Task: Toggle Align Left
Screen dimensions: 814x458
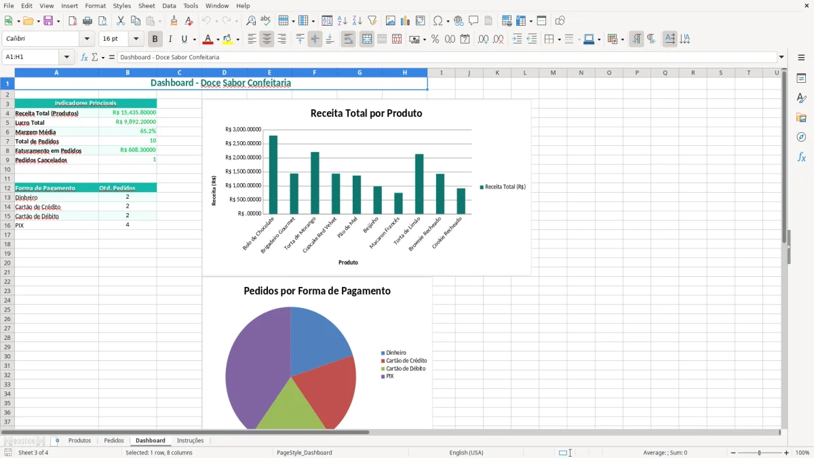Action: point(252,39)
